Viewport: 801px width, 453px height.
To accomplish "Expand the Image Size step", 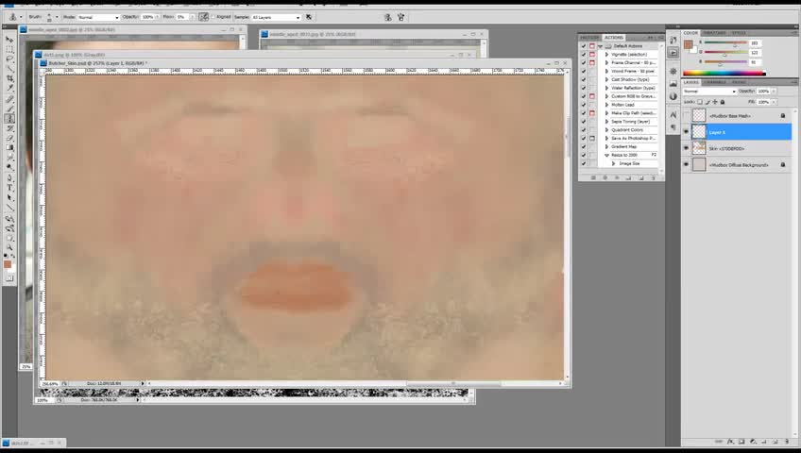I will point(614,163).
